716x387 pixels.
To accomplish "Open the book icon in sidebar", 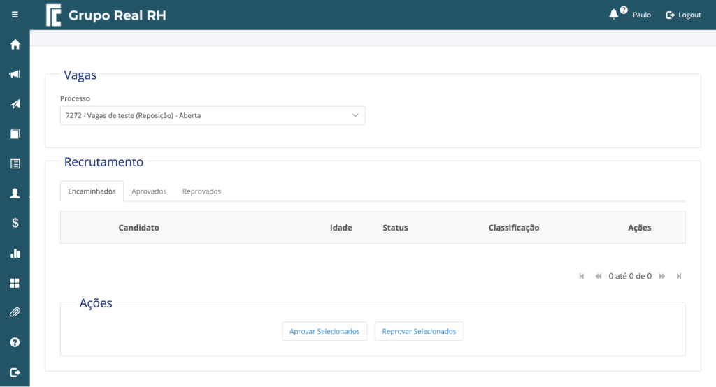I will click(x=15, y=133).
